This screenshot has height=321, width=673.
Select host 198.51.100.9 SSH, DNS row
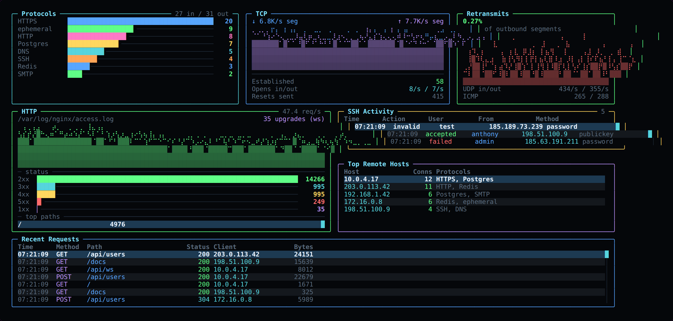point(474,209)
